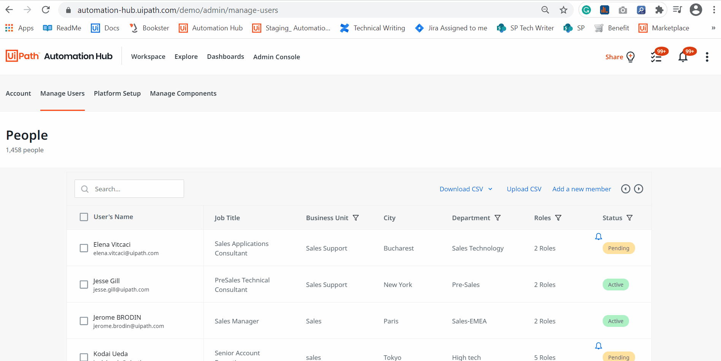Open the Admin Console menu
The height and width of the screenshot is (361, 721).
pyautogui.click(x=276, y=57)
